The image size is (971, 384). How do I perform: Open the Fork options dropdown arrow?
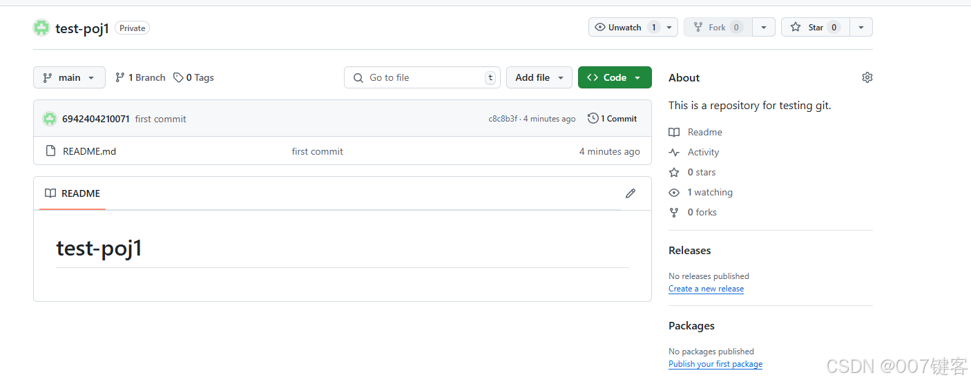[763, 27]
